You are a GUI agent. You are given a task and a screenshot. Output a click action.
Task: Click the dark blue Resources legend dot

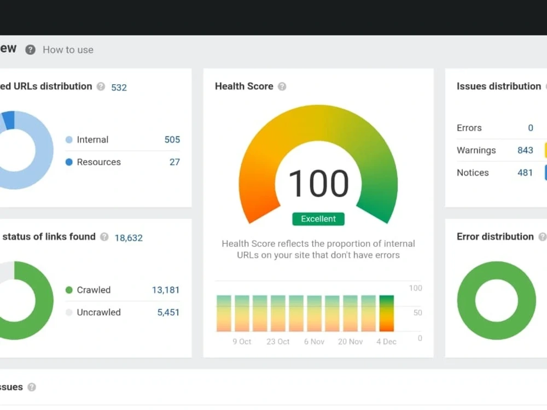tap(69, 162)
